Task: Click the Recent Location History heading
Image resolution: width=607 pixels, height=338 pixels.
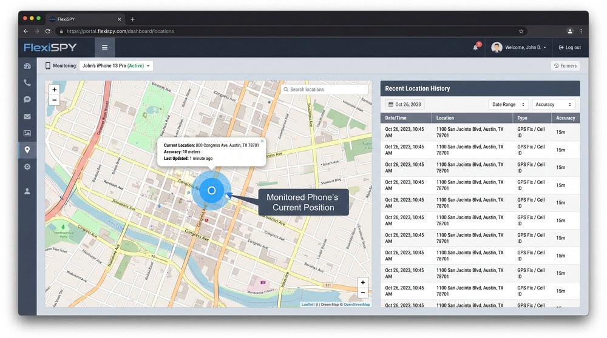Action: (x=418, y=88)
